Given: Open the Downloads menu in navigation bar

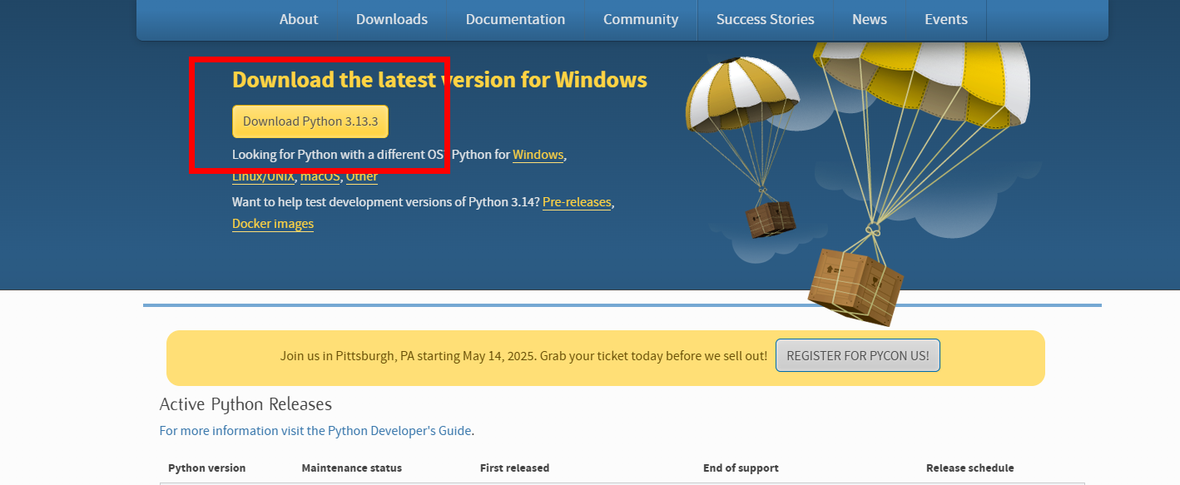Looking at the screenshot, I should (x=392, y=19).
